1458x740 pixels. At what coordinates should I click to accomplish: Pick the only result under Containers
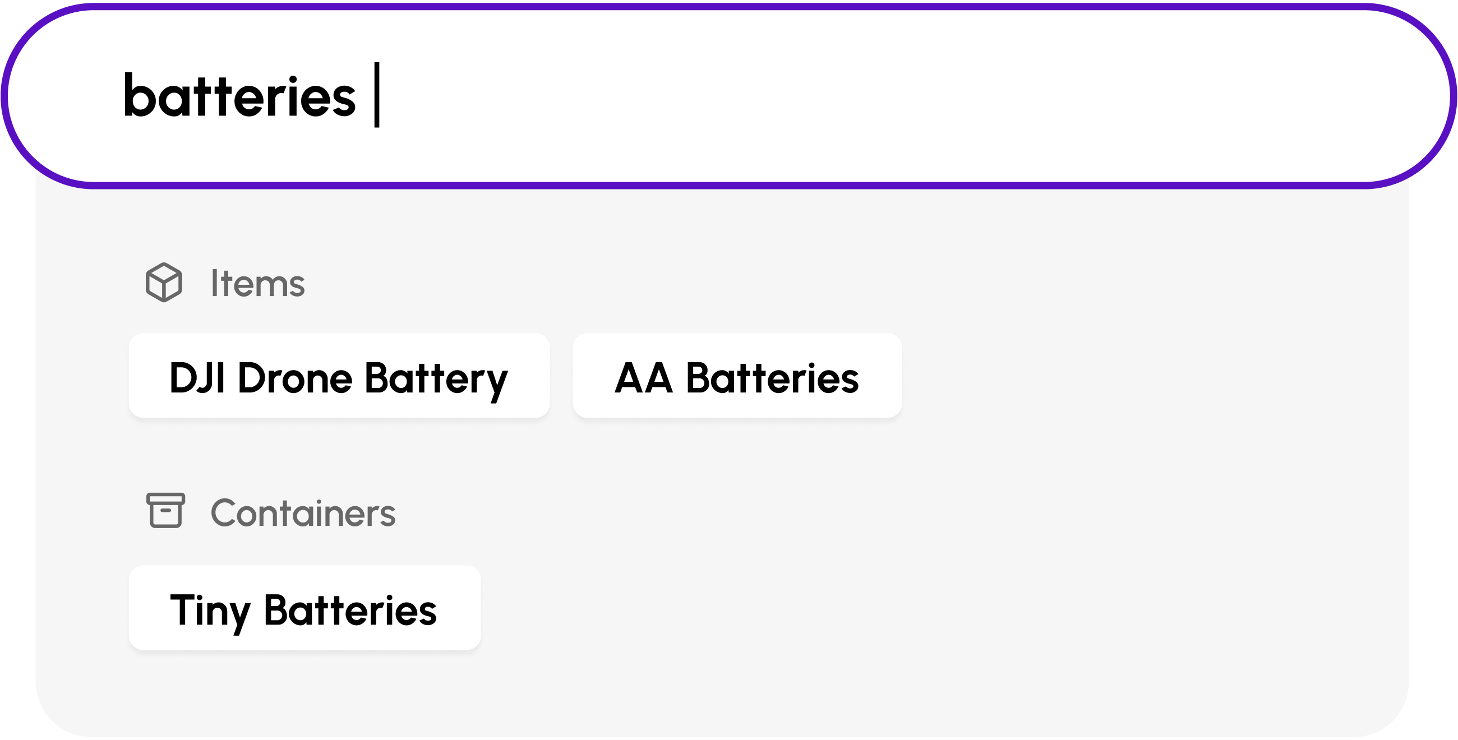(x=304, y=609)
